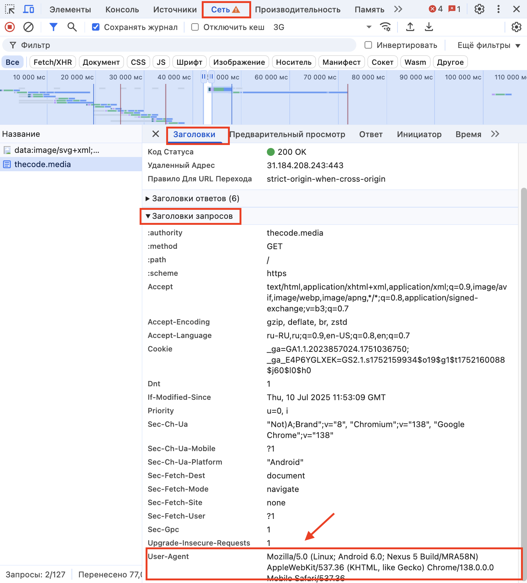
Task: Toggle the device toolbar icon
Action: [28, 9]
